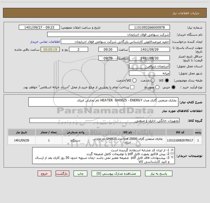
Task: Click the پاسخ به نیاز button
Action: (159, 173)
